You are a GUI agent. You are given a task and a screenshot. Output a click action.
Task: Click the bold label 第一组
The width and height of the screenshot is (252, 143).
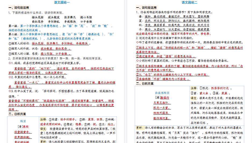13,26
